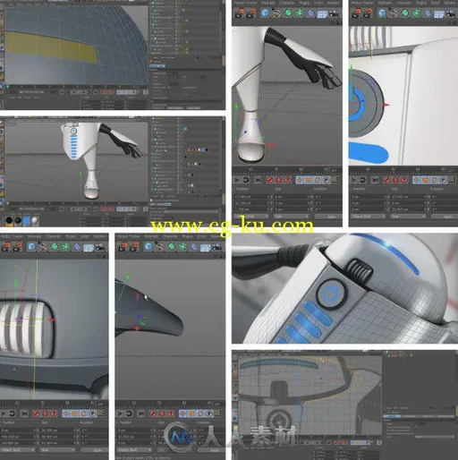Open Motion Tracker menu in vent grille view

click(x=12, y=236)
